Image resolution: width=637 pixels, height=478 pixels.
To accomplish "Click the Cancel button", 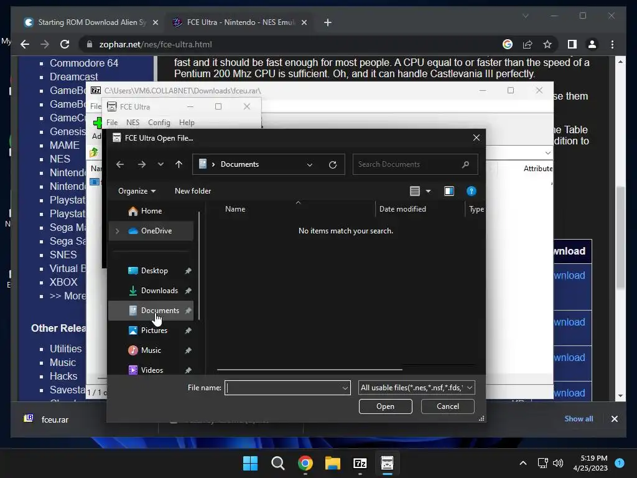I will [448, 406].
